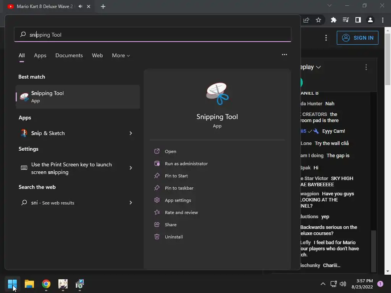Click the Run as administrator shield icon
The height and width of the screenshot is (293, 391).
157,163
